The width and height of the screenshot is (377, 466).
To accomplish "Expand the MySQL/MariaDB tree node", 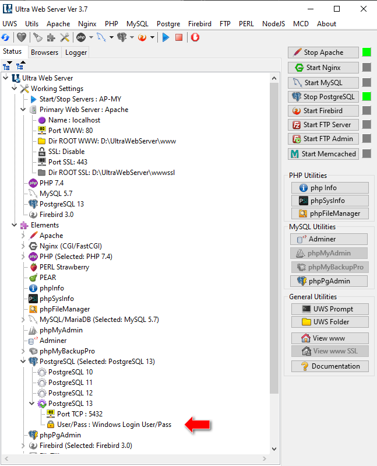I will (x=23, y=320).
